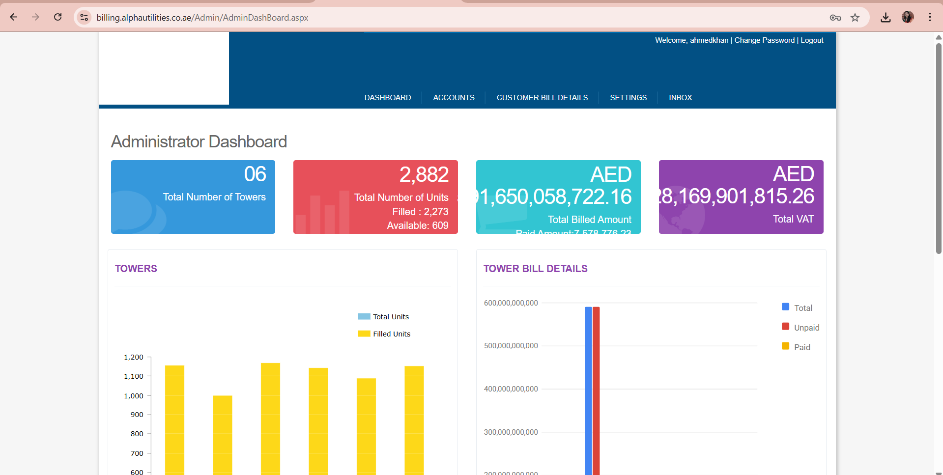Open the ACCOUNTS menu
This screenshot has width=943, height=475.
point(454,98)
